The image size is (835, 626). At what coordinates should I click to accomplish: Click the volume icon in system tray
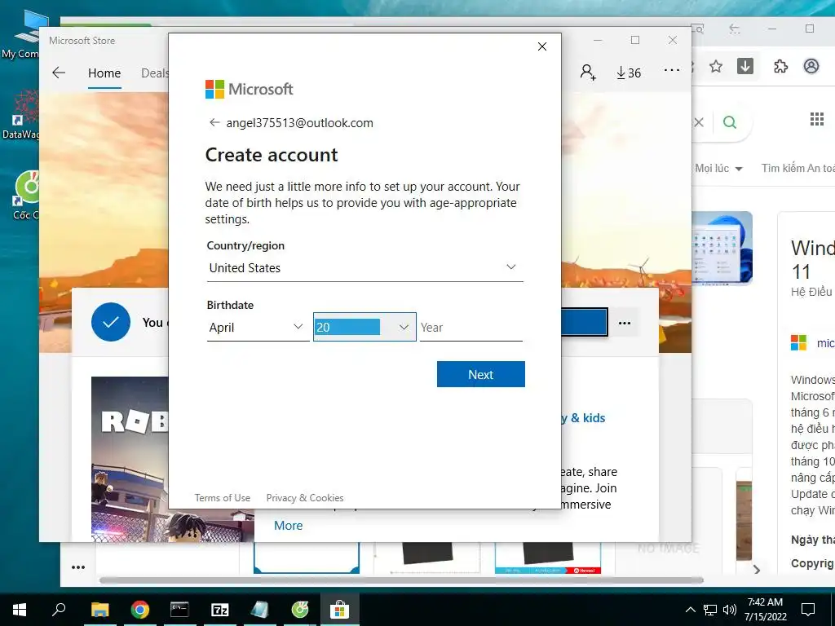tap(730, 610)
